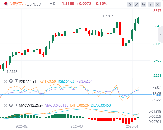
Task: Click the 2025-03 date axis label
Action: click(77, 126)
